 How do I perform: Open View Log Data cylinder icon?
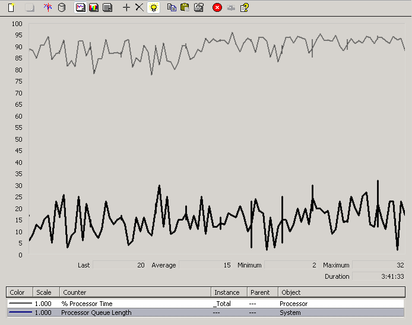point(62,7)
